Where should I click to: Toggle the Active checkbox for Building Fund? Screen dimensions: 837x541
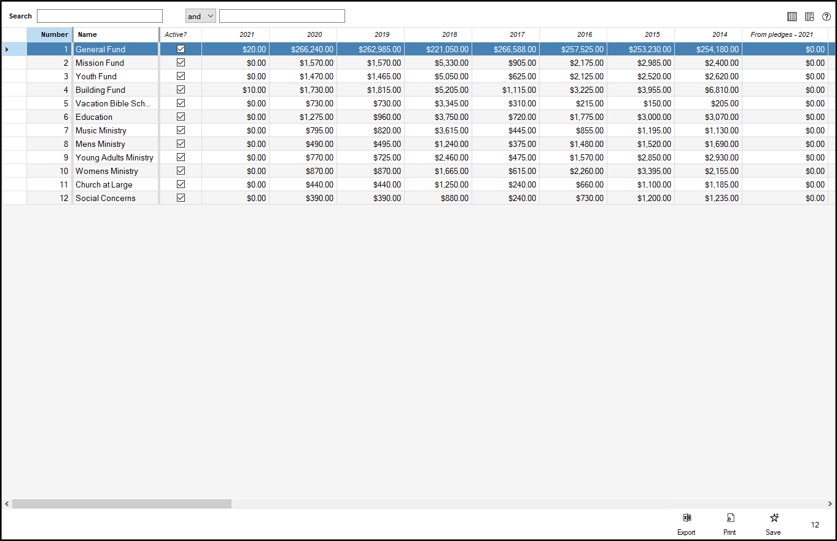181,90
